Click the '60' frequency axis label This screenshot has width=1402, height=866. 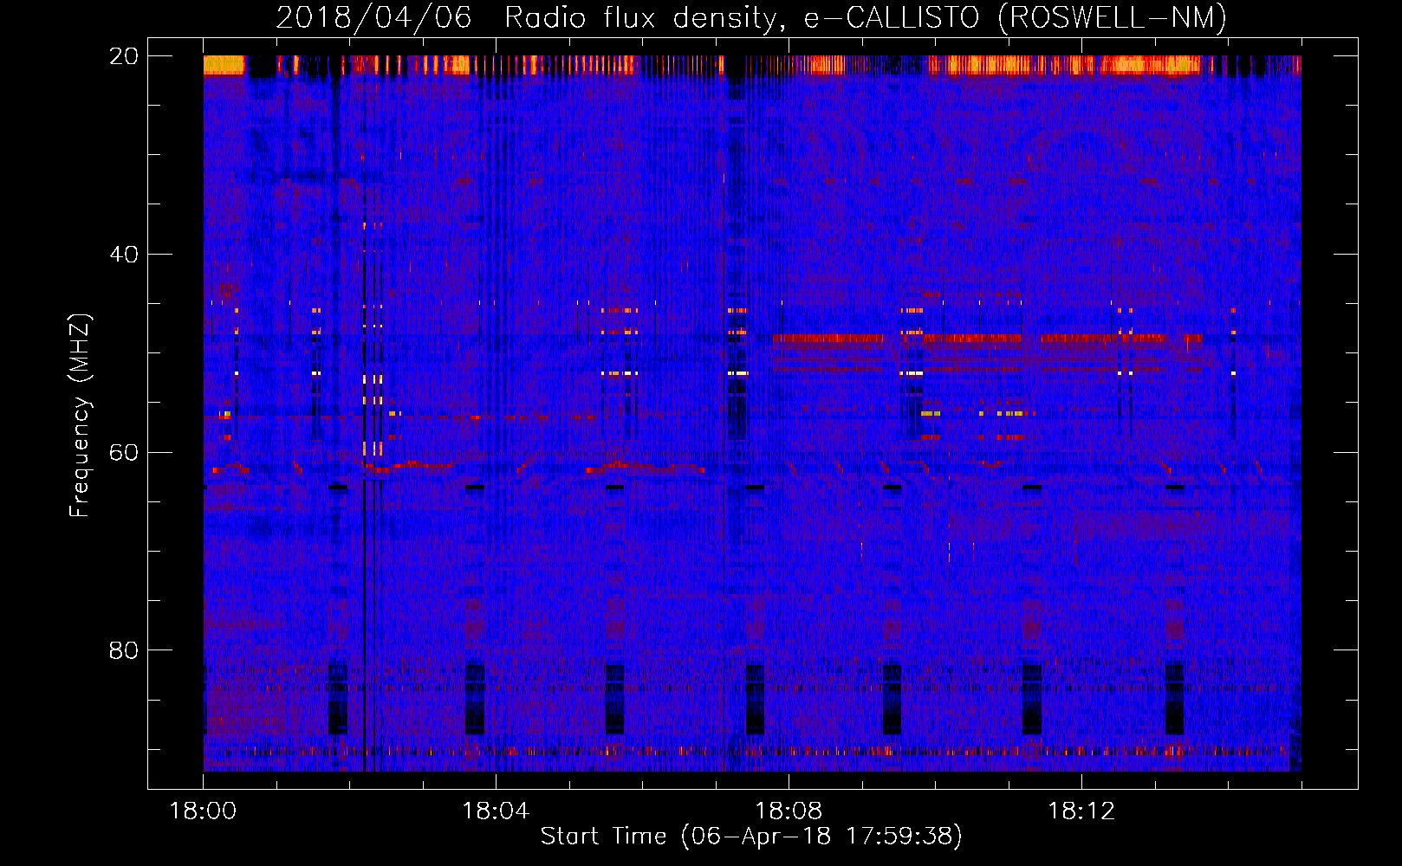coord(124,452)
